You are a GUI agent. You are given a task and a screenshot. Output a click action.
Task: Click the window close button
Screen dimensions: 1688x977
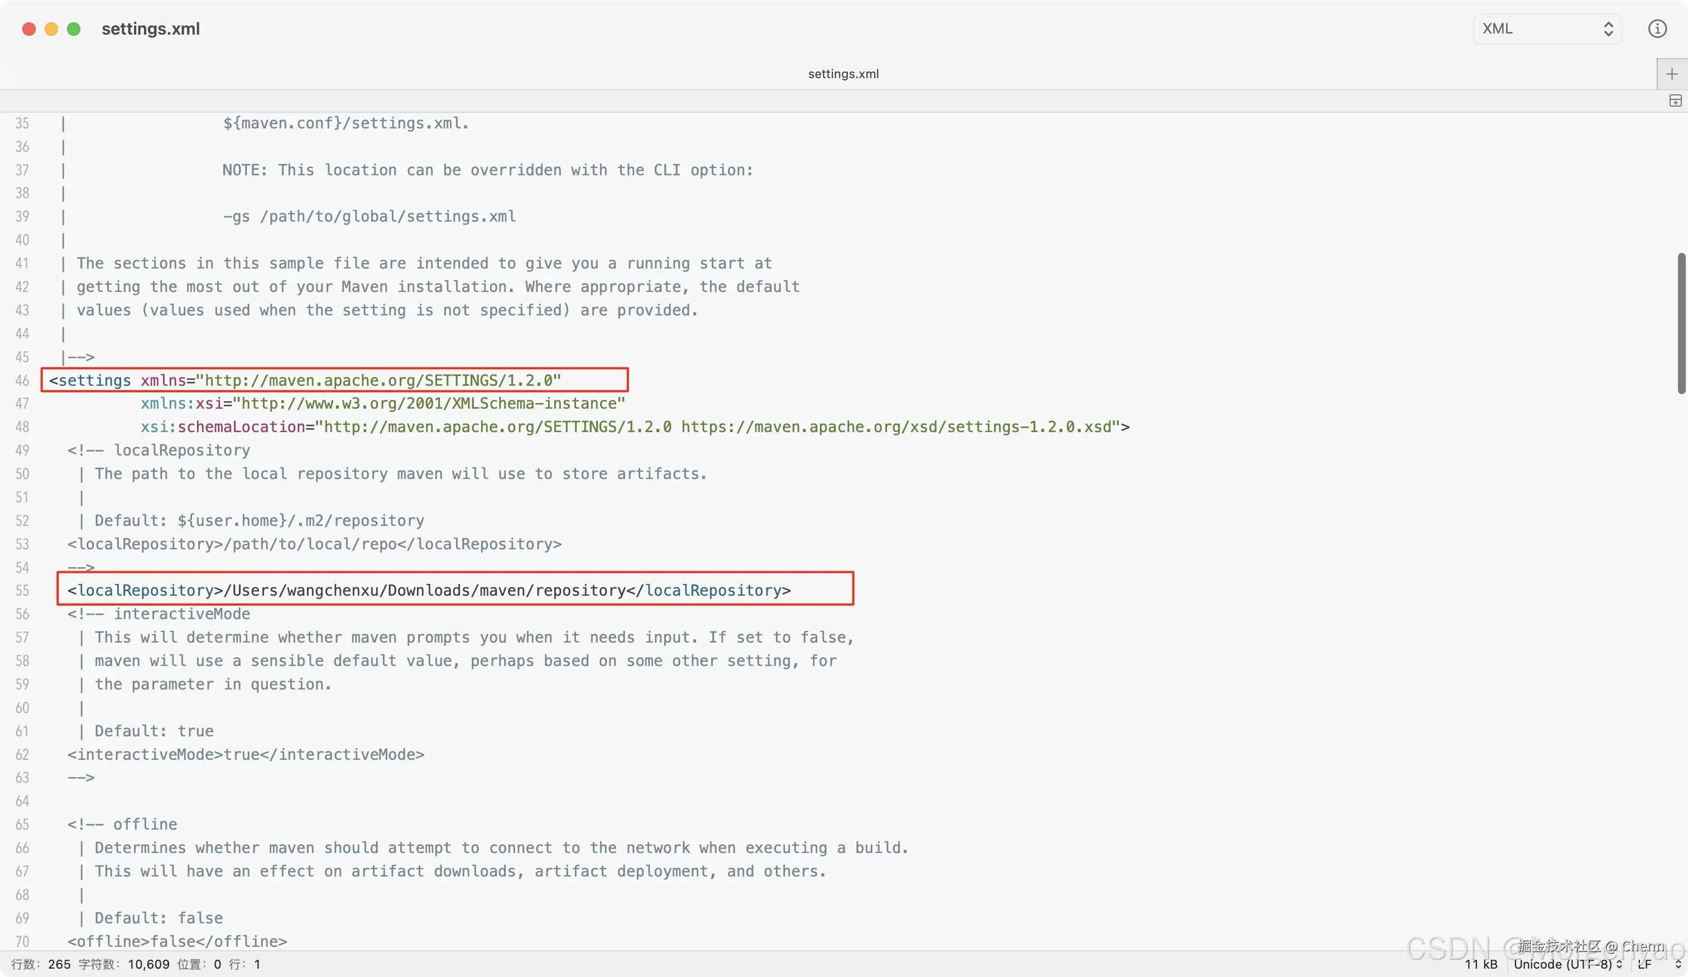[29, 29]
